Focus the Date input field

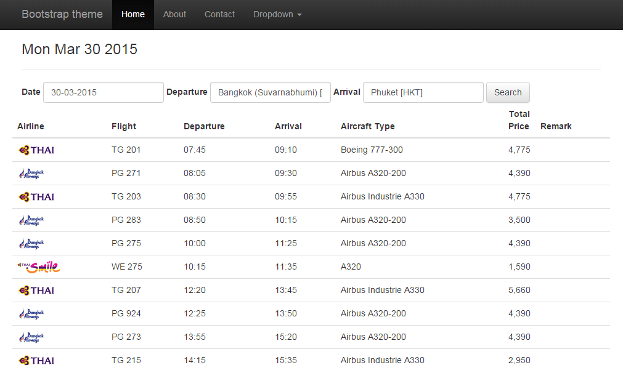pyautogui.click(x=104, y=92)
